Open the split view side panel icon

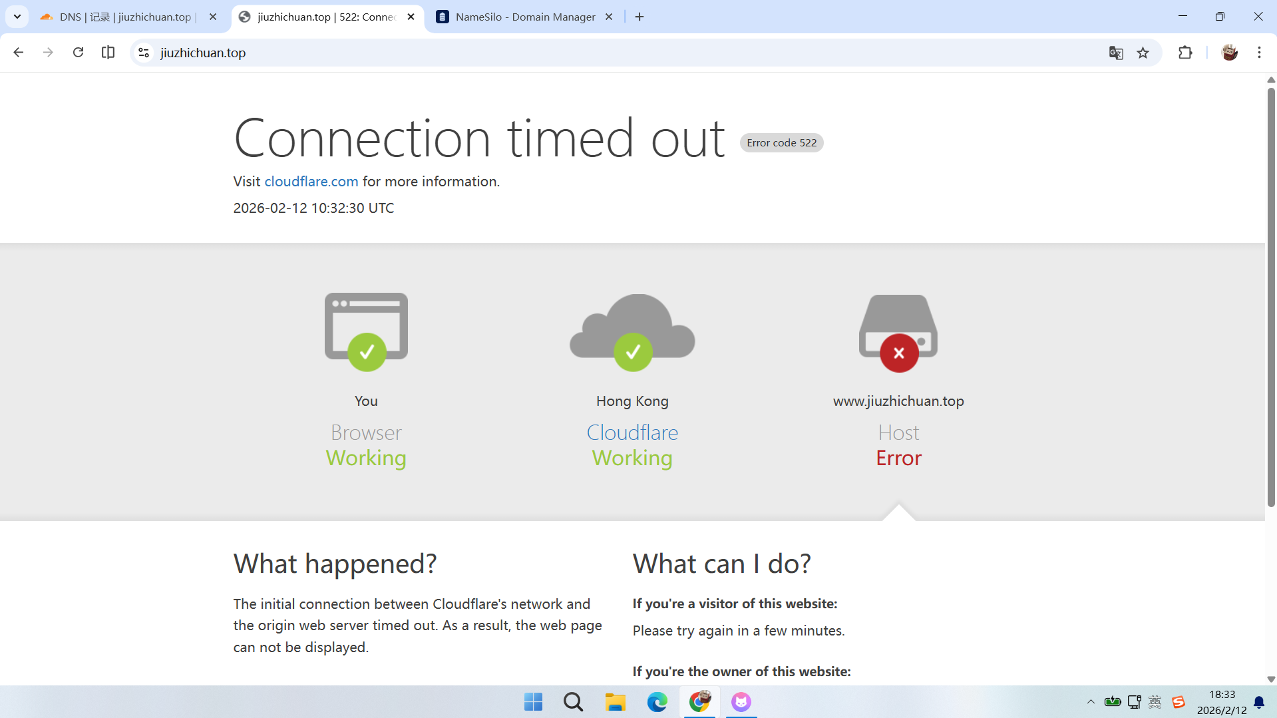point(108,53)
